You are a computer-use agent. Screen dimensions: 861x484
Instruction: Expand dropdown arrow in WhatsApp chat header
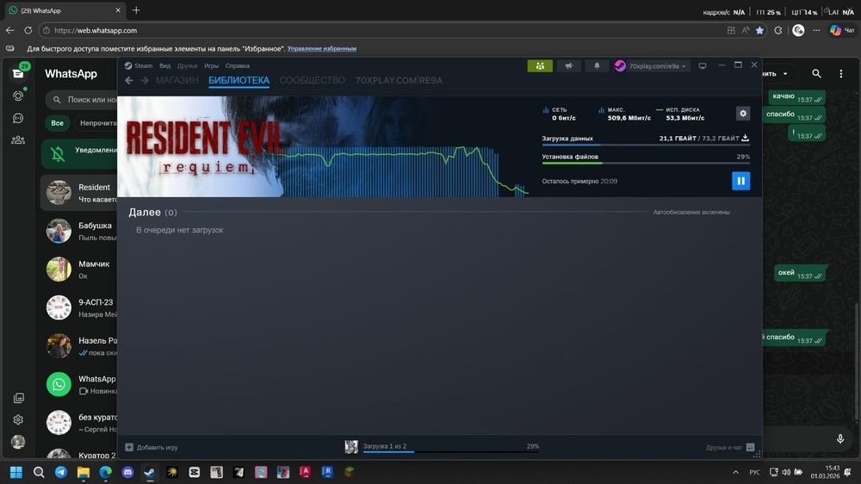(785, 73)
